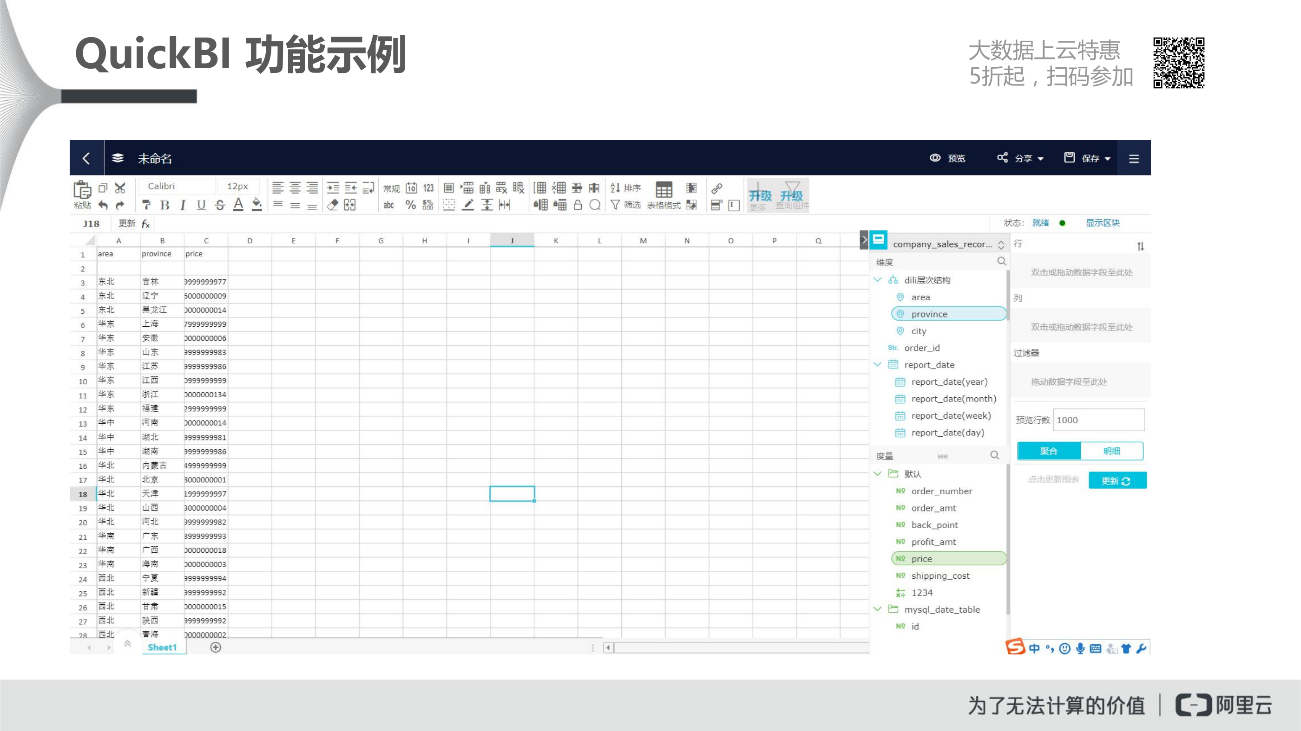This screenshot has height=731, width=1301.
Task: Click Preview (预览)
Action: [947, 158]
